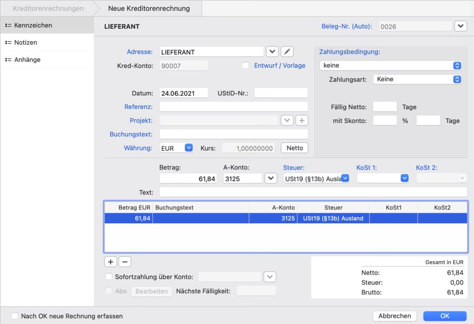Click the plus icon next to Projekt field
Viewport: 474px width, 324px height.
[x=301, y=121]
